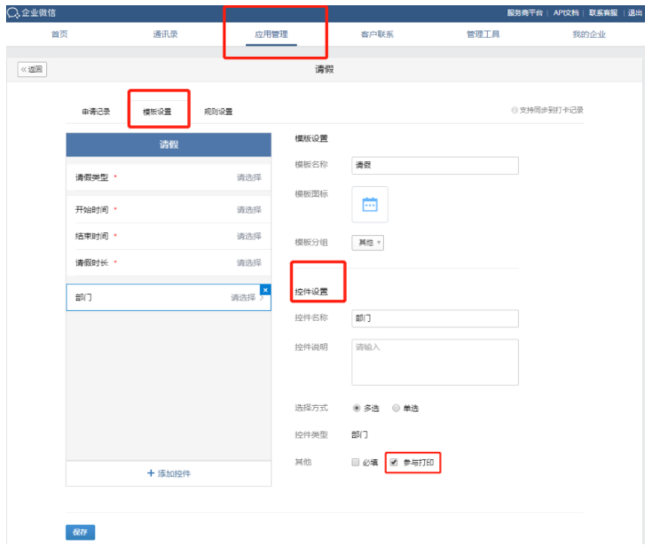652x554 pixels.
Task: Open the 请假类型 请选择 selector
Action: click(x=249, y=177)
